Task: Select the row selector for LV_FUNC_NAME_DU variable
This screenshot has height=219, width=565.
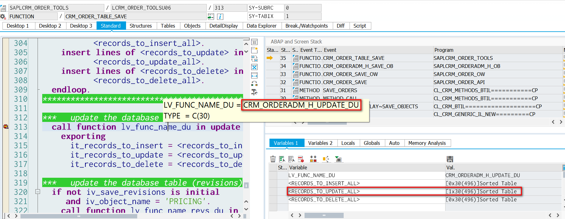Action: point(273,175)
